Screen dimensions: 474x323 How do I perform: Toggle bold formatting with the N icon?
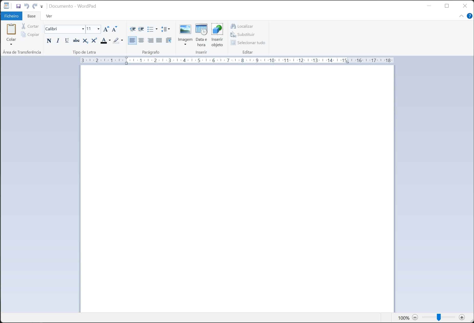click(x=49, y=41)
